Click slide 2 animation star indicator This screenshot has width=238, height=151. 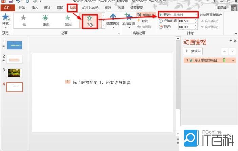pyautogui.click(x=4, y=60)
